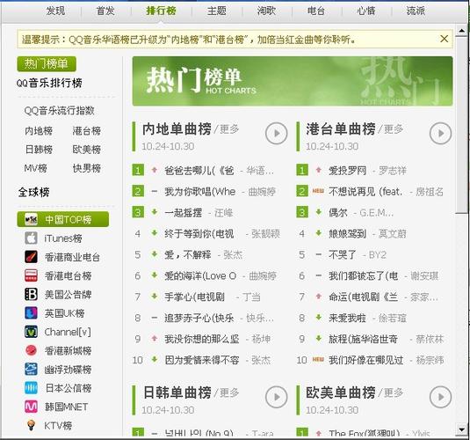Open the 流派 tab

pyautogui.click(x=416, y=11)
